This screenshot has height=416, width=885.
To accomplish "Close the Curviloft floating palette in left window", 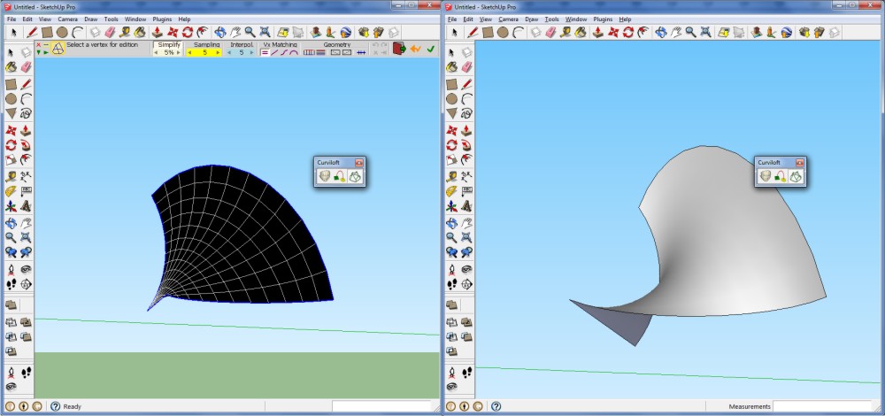I will (x=359, y=163).
